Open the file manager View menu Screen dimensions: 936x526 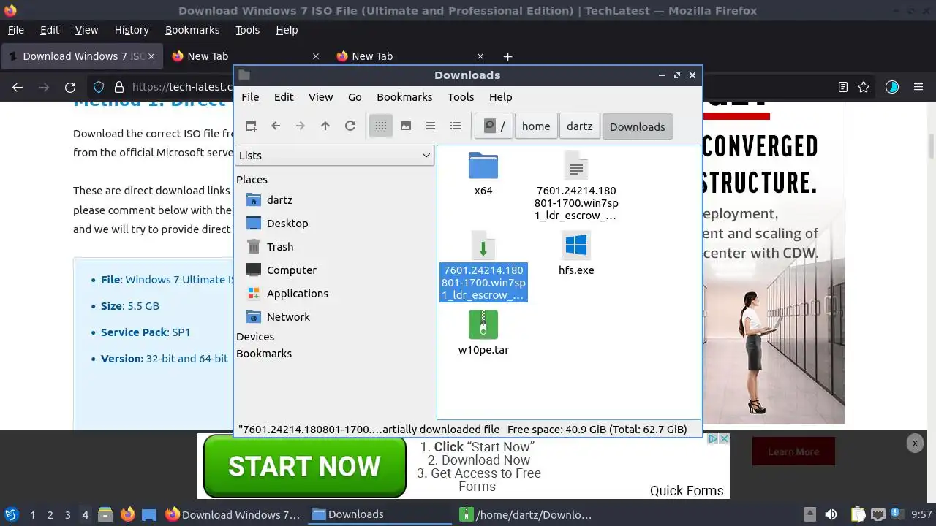pos(320,96)
